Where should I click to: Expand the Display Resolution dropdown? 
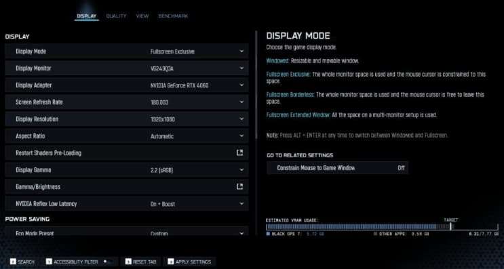tap(241, 119)
